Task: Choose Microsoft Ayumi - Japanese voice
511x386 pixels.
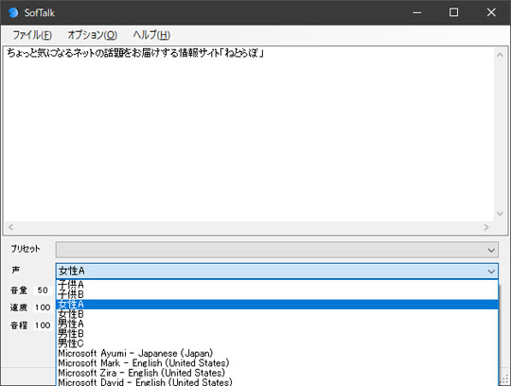Action: tap(277, 353)
